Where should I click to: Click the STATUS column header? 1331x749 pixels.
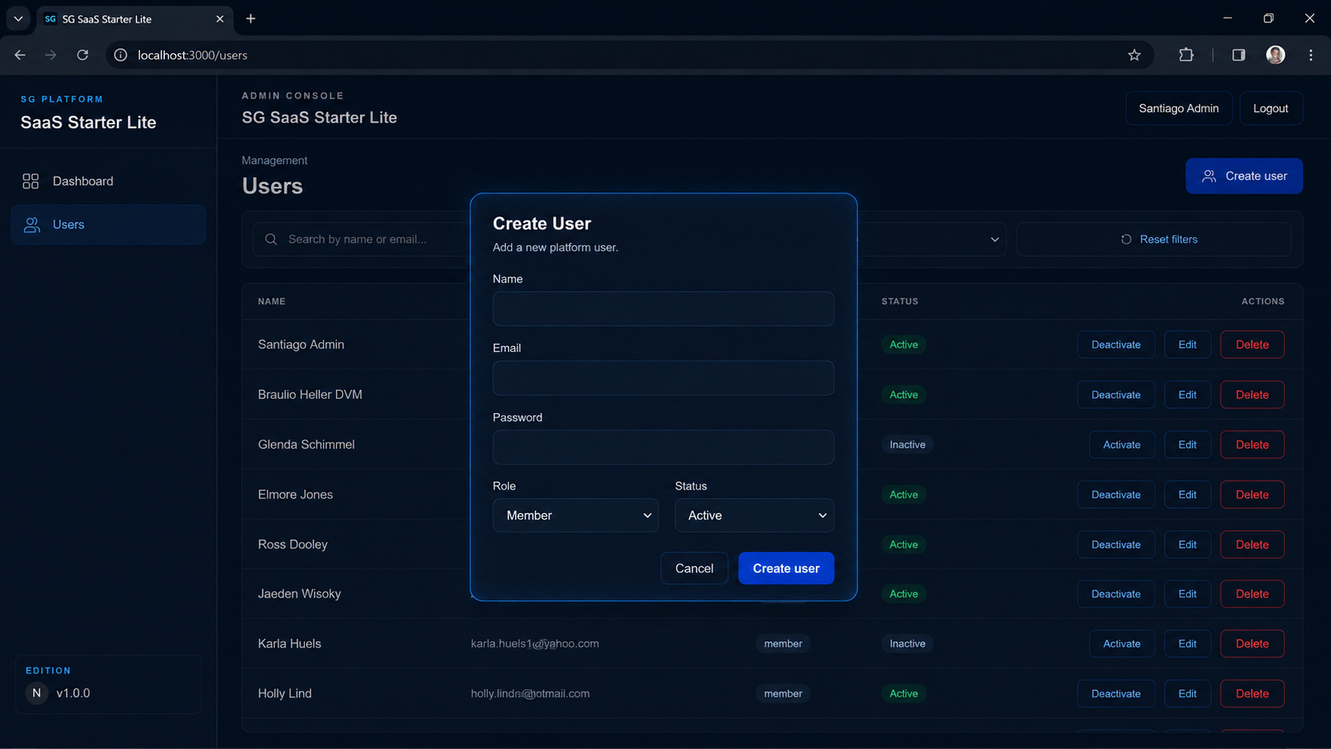point(900,302)
